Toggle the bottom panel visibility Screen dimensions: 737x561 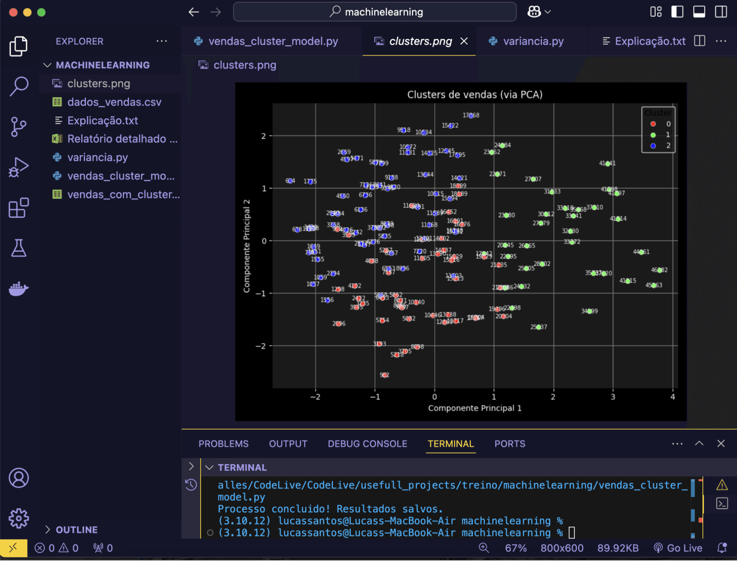(699, 12)
